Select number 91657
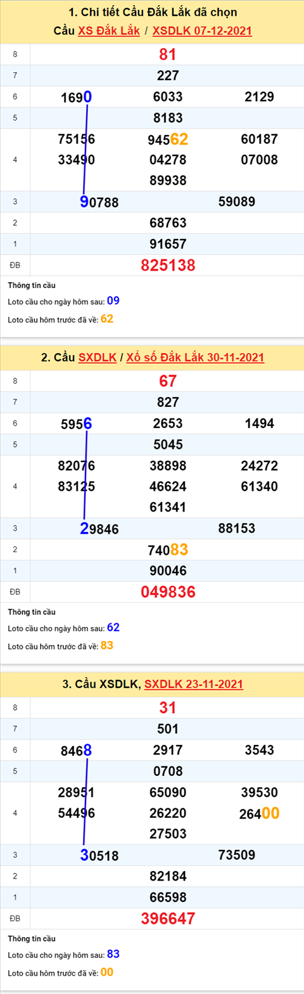 [x=168, y=244]
